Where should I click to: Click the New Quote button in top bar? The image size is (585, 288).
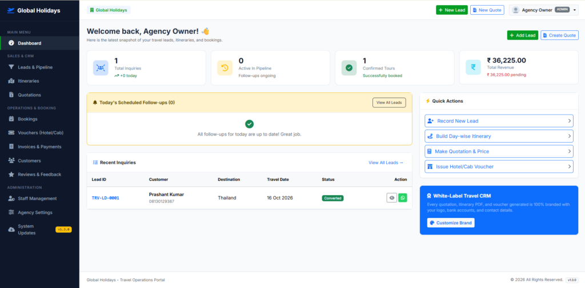(487, 10)
